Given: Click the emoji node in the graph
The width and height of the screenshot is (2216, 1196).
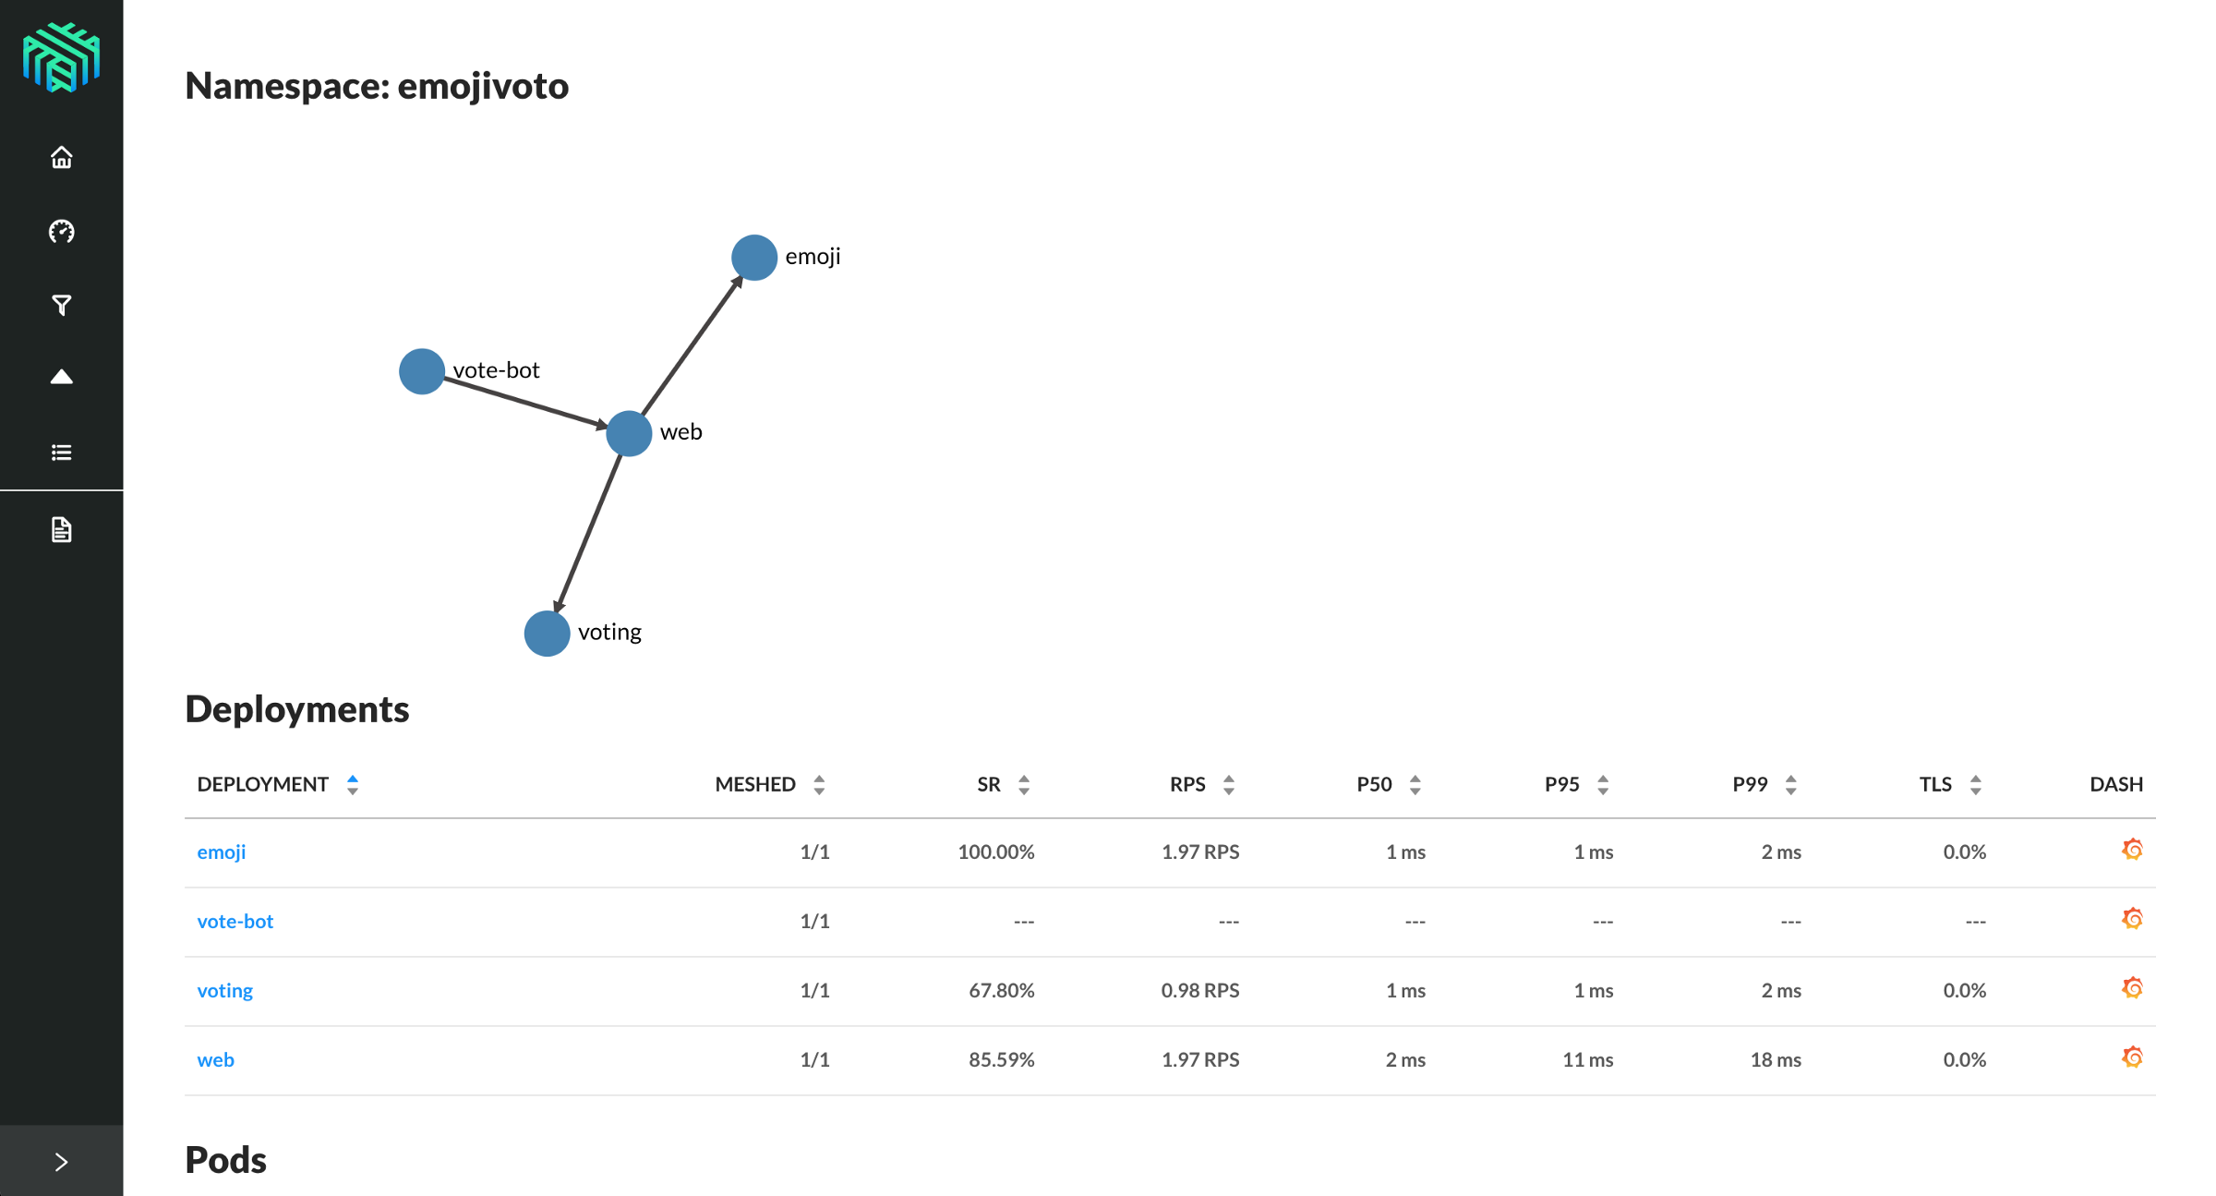Looking at the screenshot, I should coord(753,258).
